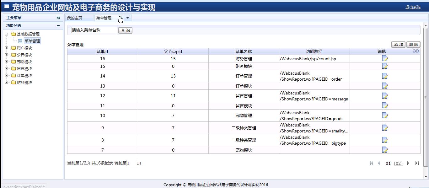Go to page [02] link
This screenshot has width=429, height=188.
point(398,163)
